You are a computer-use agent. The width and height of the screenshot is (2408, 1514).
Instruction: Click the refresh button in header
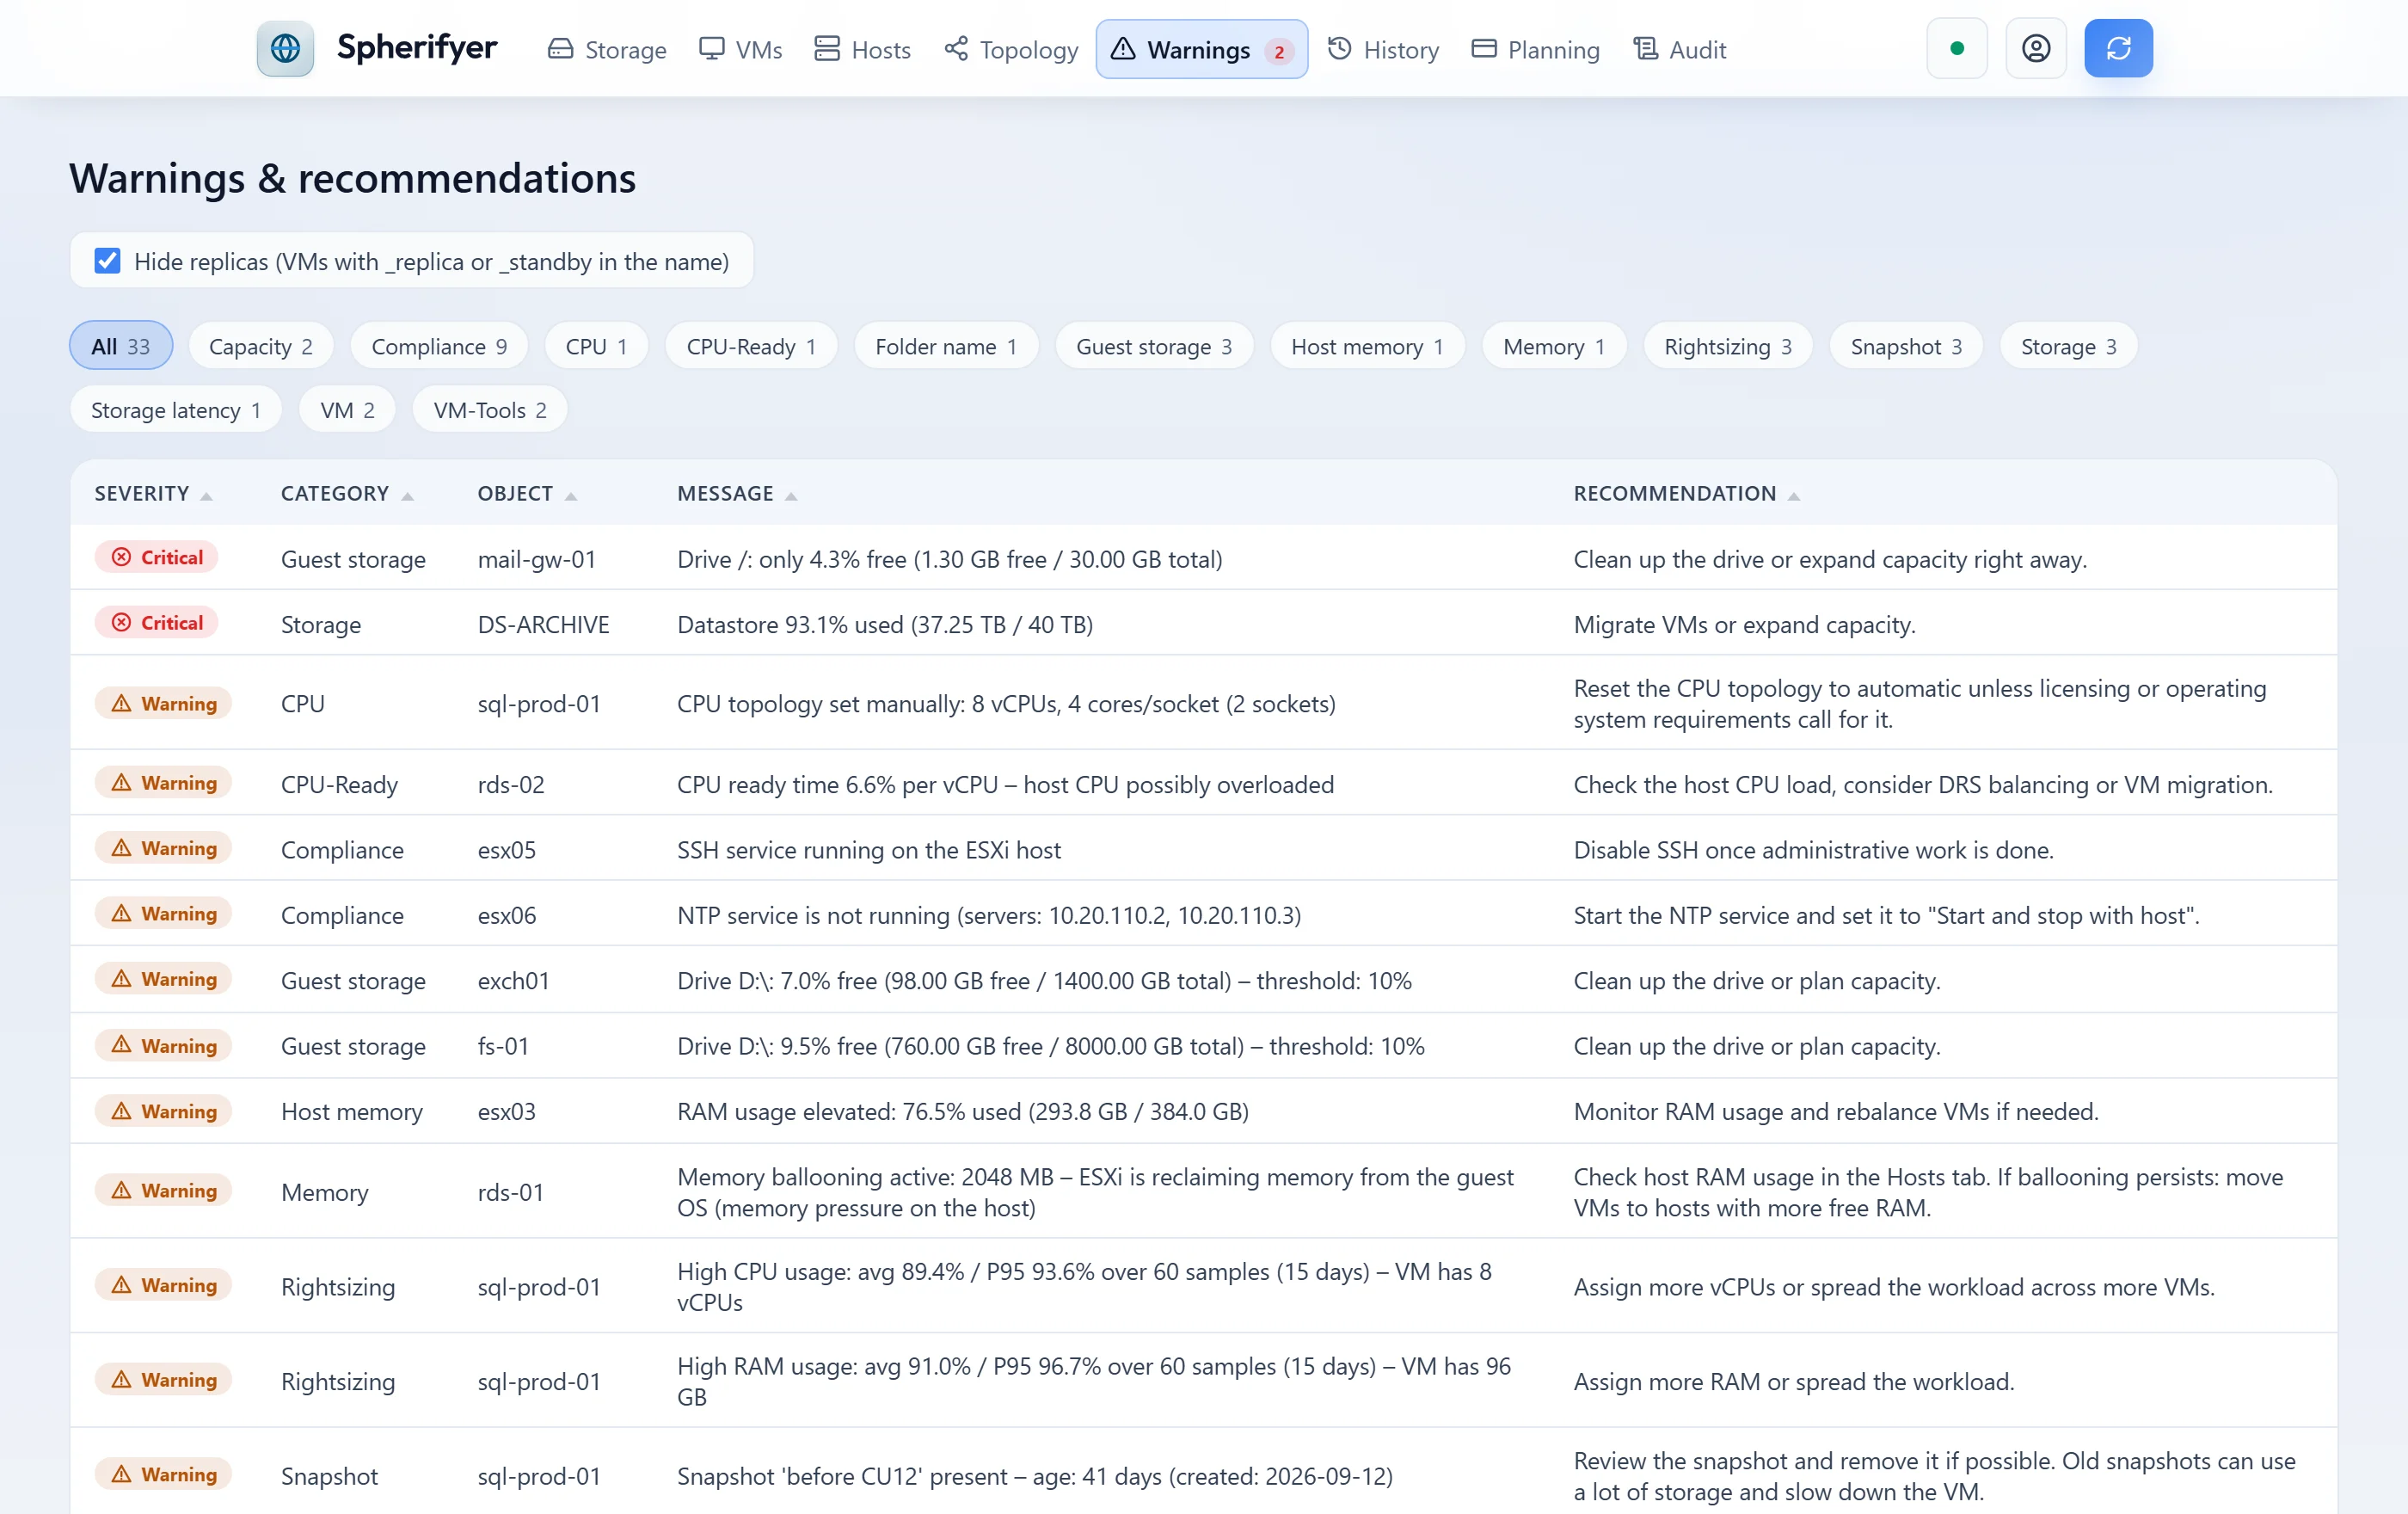point(2118,48)
